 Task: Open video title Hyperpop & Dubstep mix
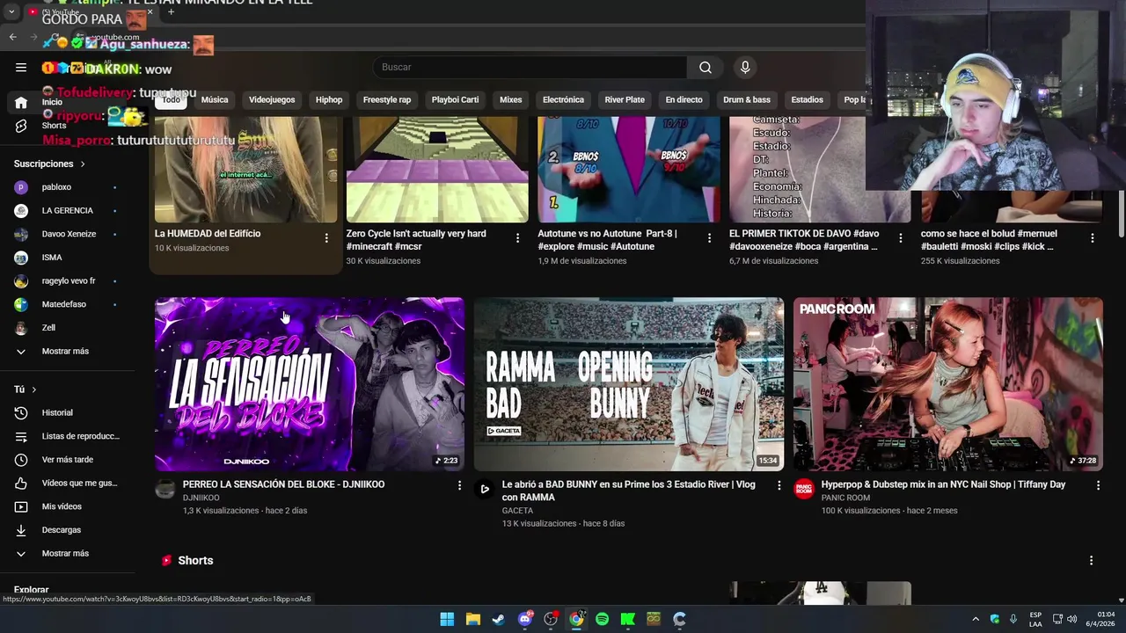943,484
